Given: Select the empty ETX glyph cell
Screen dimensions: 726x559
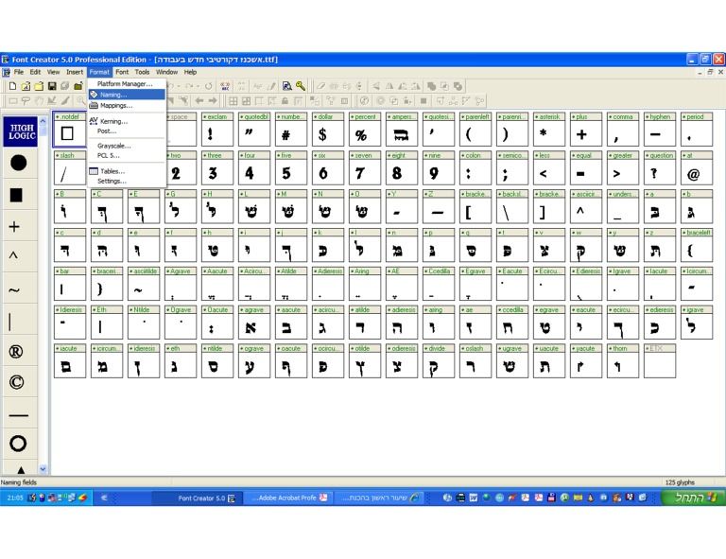Looking at the screenshot, I should 660,360.
